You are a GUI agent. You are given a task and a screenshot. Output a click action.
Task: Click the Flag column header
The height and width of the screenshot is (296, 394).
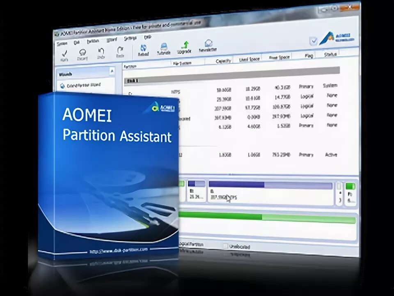pos(309,55)
